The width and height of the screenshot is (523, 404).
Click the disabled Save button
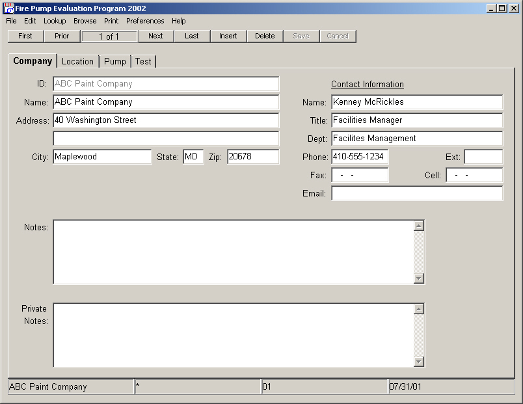(x=301, y=36)
